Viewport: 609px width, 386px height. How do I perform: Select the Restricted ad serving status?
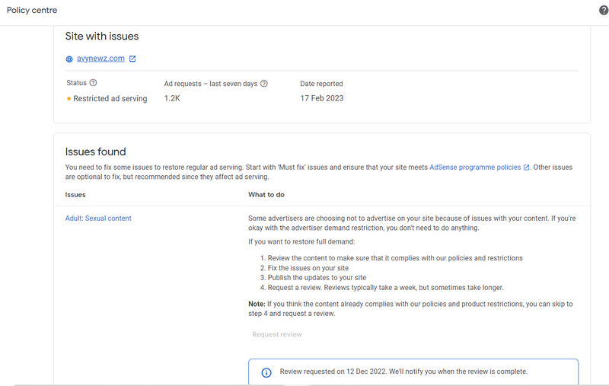[110, 99]
